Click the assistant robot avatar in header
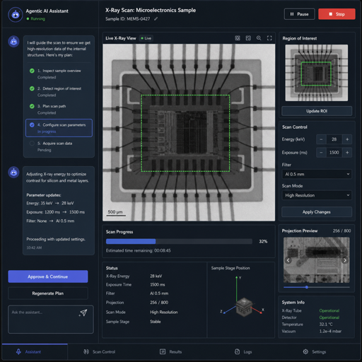Screen dimensions: 362x362 point(16,15)
